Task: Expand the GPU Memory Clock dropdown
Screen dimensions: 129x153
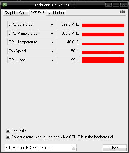Action: click(52, 34)
